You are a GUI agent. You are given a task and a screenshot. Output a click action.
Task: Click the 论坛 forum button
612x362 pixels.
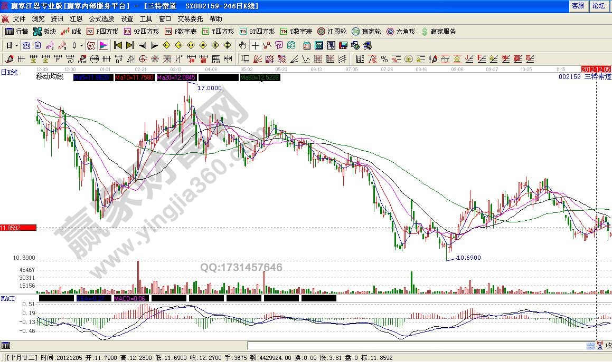tap(598, 6)
